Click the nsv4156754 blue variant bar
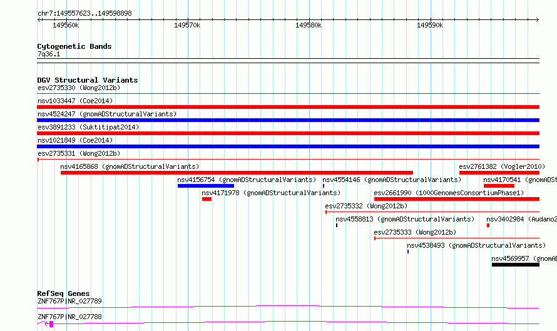Image resolution: width=557 pixels, height=331 pixels. [206, 186]
